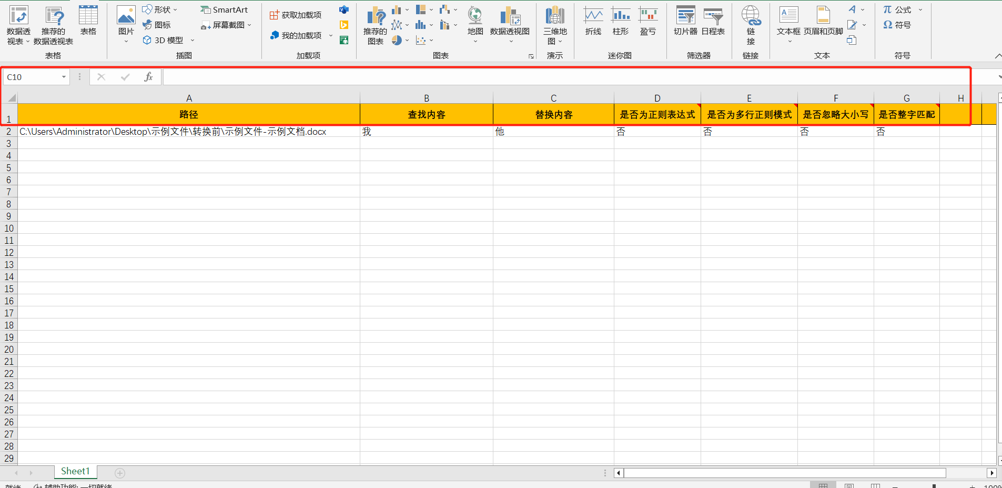Switch to the Sheet1 tab
Screen dimensions: 1002x488
[x=75, y=471]
